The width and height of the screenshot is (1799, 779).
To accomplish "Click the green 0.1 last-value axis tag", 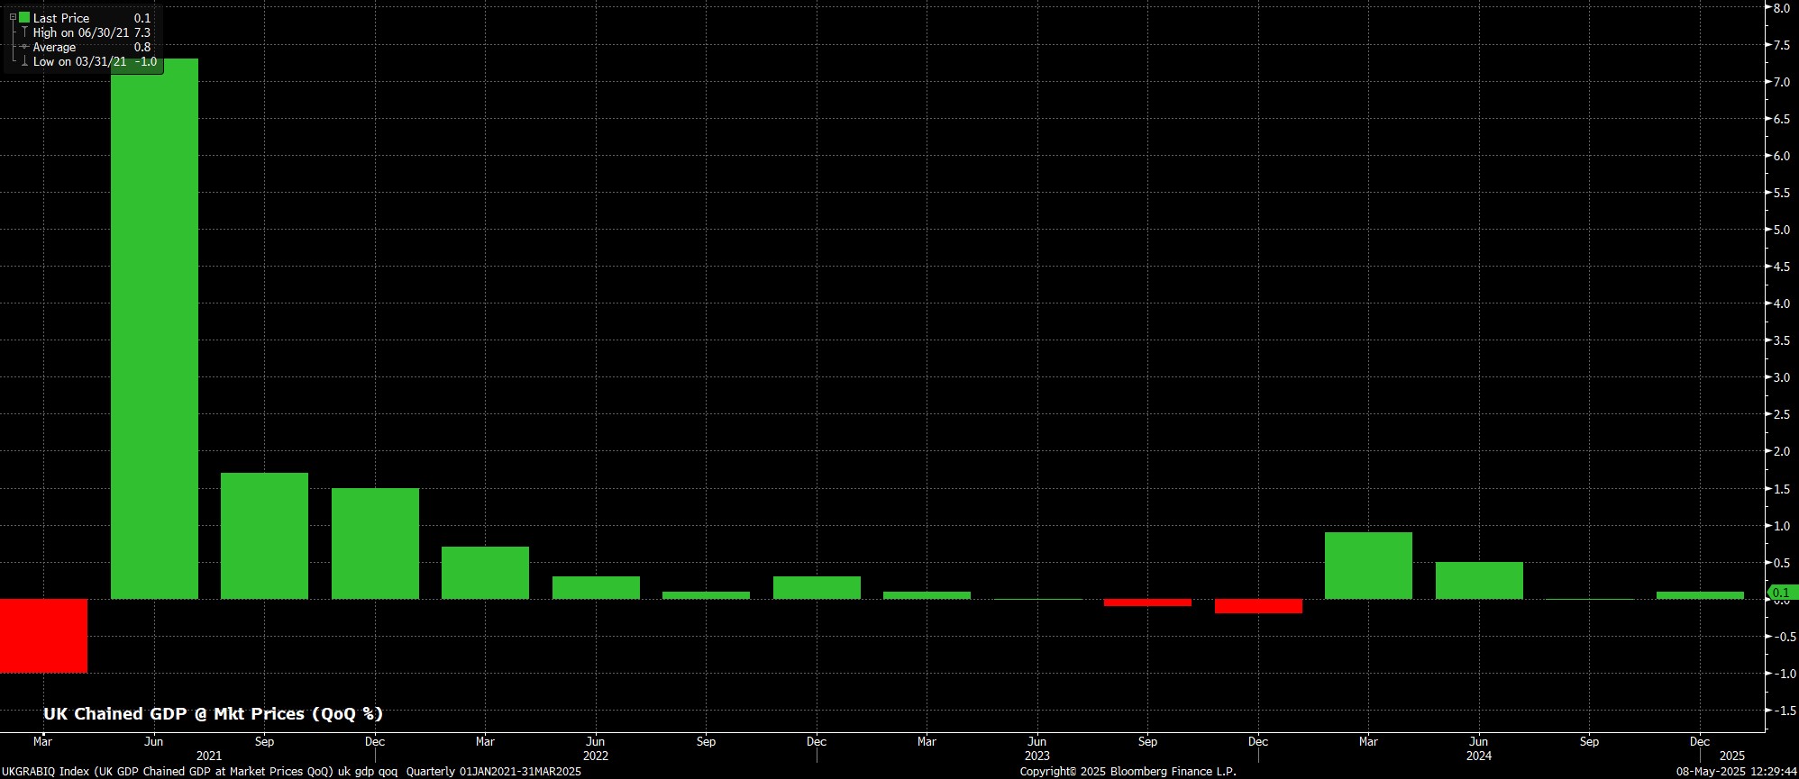I will pyautogui.click(x=1781, y=593).
